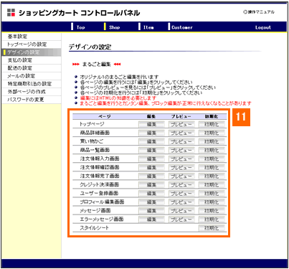Switch to the Shop nav tab

point(115,27)
